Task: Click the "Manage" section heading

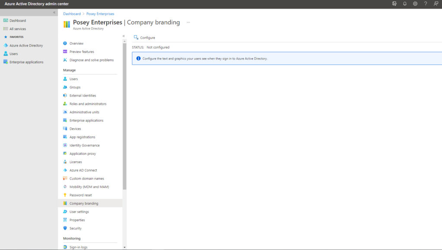Action: coord(69,70)
